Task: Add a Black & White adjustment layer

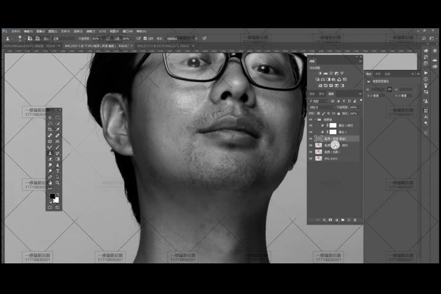Action: pos(328,80)
